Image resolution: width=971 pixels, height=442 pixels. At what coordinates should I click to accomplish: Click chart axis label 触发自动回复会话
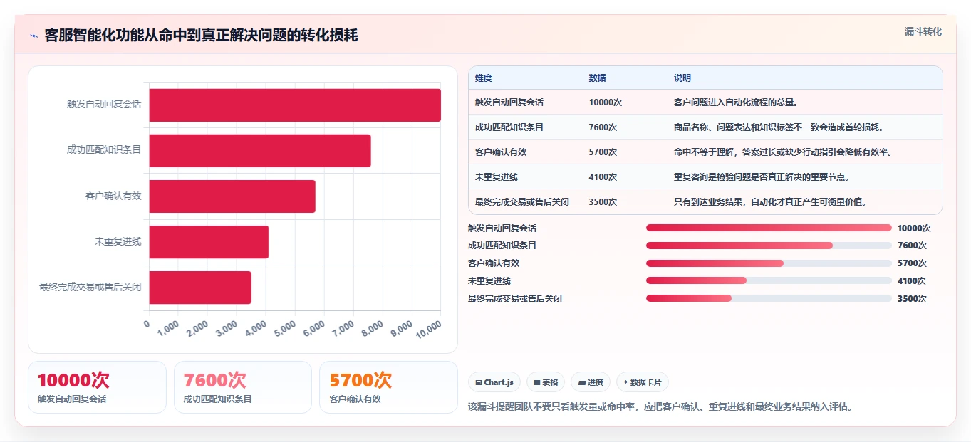click(104, 104)
